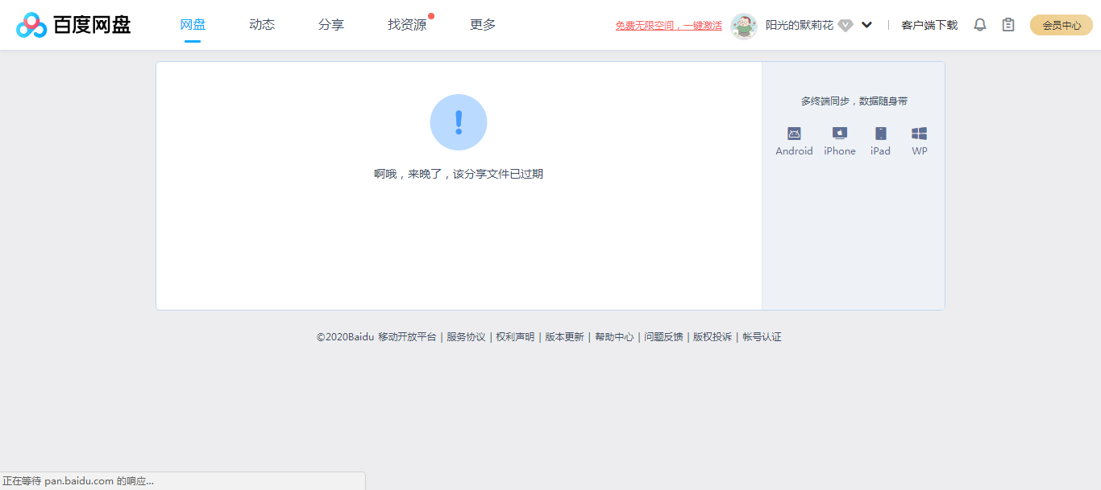1101x490 pixels.
Task: Open the 动态 tab
Action: pos(261,24)
